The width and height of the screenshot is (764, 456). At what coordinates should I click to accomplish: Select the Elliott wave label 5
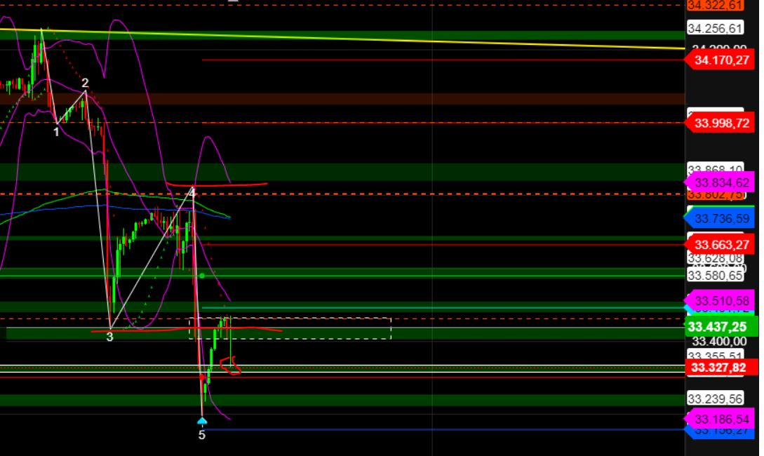click(x=202, y=435)
